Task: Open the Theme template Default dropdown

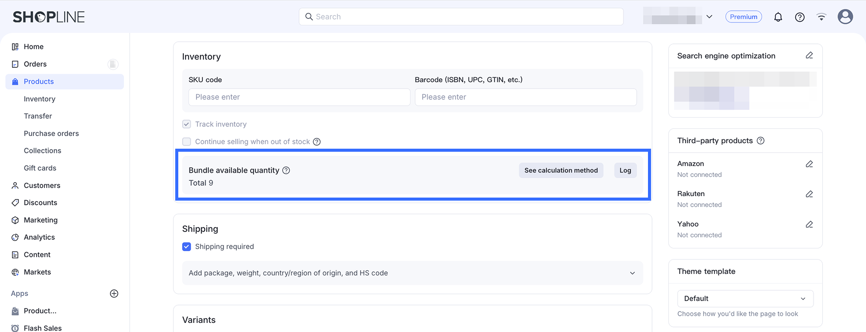Action: (745, 298)
